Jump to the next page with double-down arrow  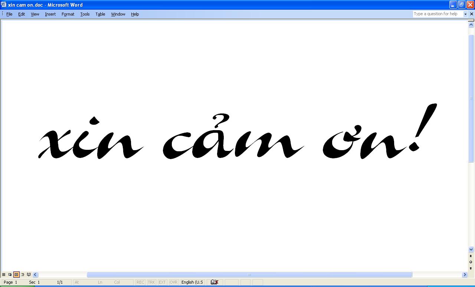(x=471, y=268)
